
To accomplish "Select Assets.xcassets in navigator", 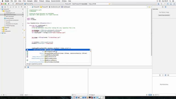I will 10,18.
